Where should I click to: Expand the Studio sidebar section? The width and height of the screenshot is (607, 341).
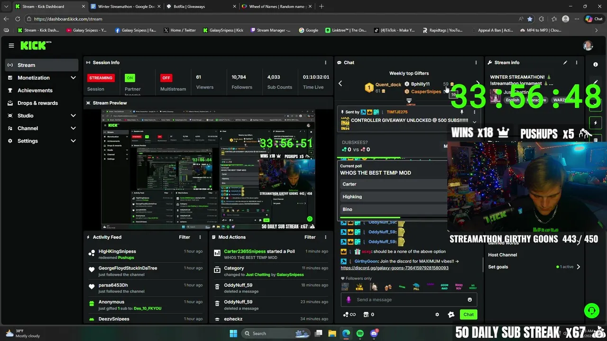coord(73,116)
